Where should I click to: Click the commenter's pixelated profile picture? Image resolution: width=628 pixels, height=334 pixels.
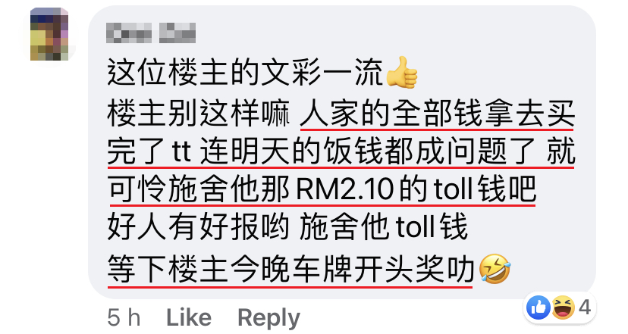tap(49, 34)
